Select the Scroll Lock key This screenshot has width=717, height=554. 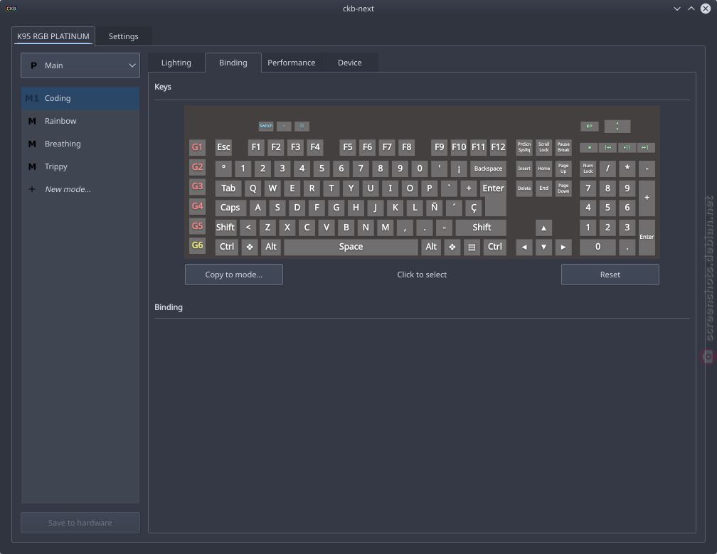pos(543,147)
